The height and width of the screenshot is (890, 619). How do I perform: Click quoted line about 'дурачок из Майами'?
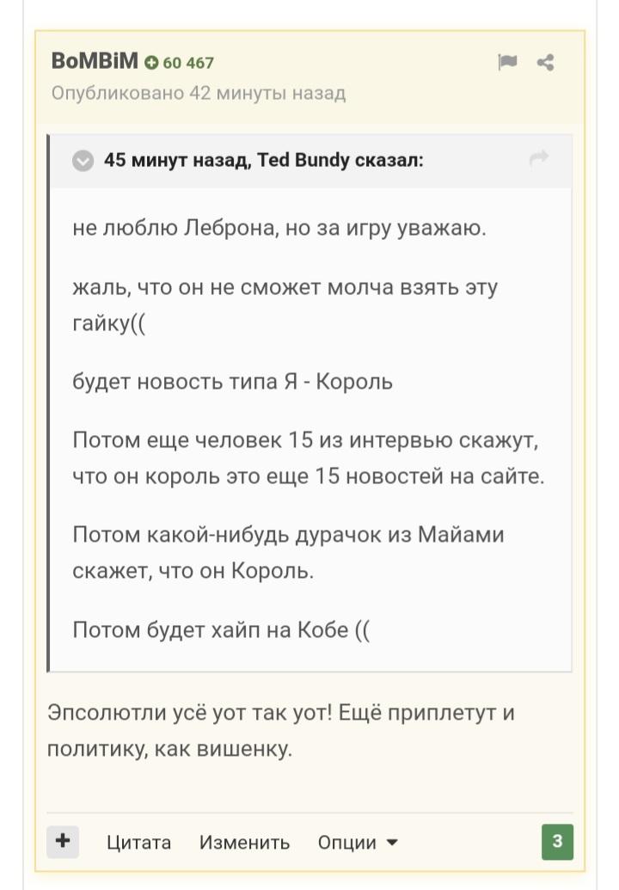click(288, 552)
